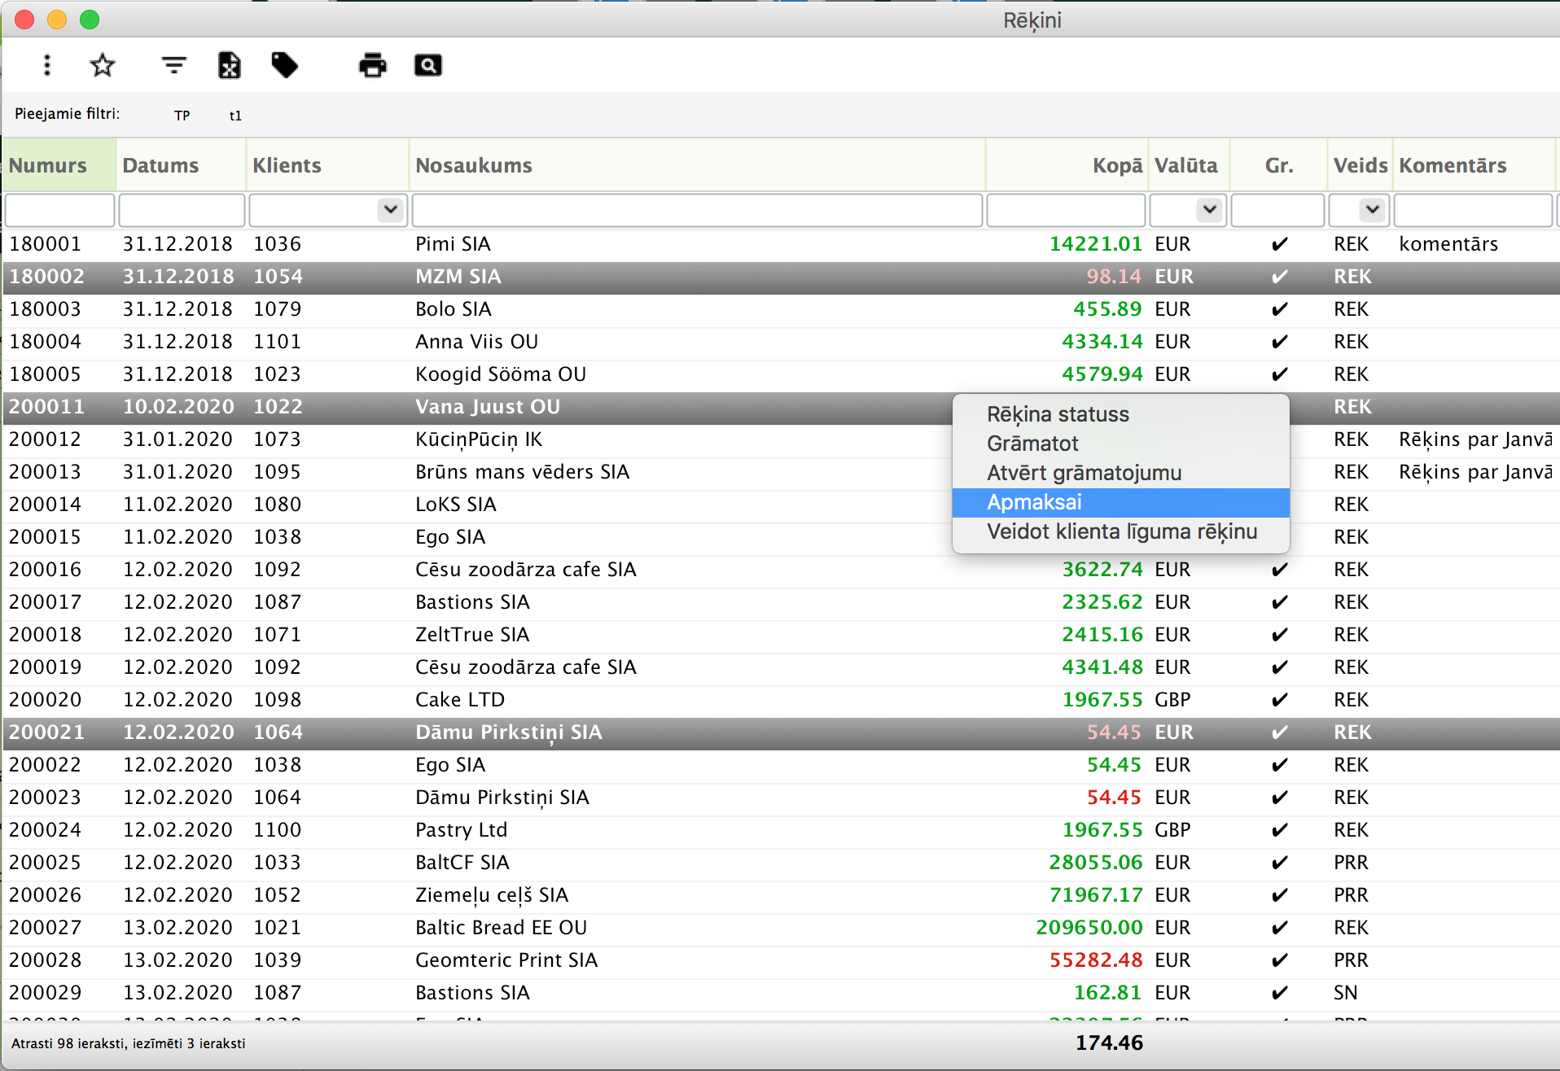Click amount 4341.48 in row 200019
1560x1071 pixels.
[1102, 667]
